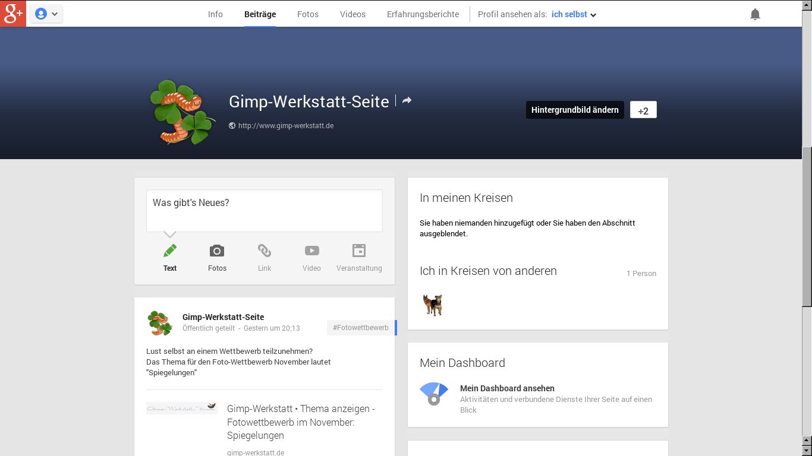Click the globe icon beside the website URL

click(232, 126)
